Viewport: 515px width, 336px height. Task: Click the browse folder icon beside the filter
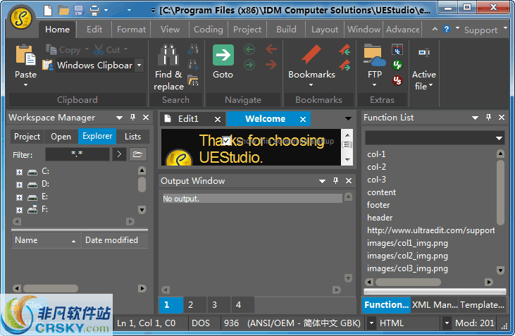pyautogui.click(x=137, y=154)
